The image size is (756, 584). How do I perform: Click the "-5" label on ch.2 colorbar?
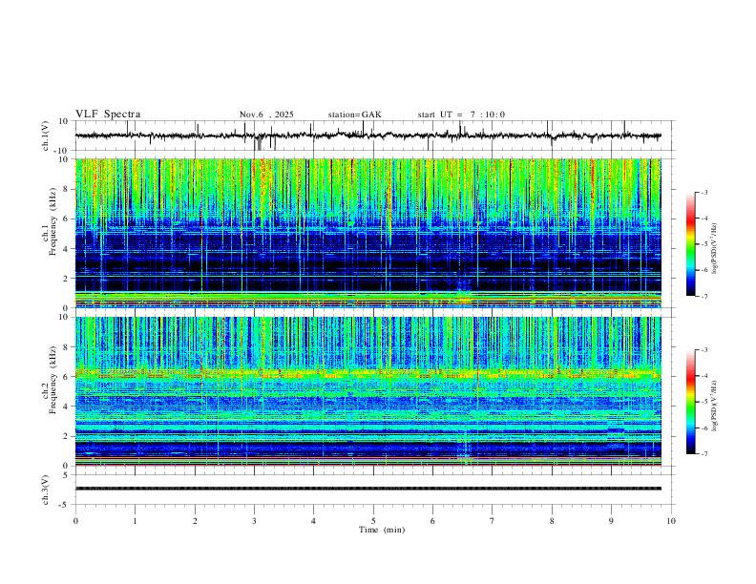coord(704,402)
